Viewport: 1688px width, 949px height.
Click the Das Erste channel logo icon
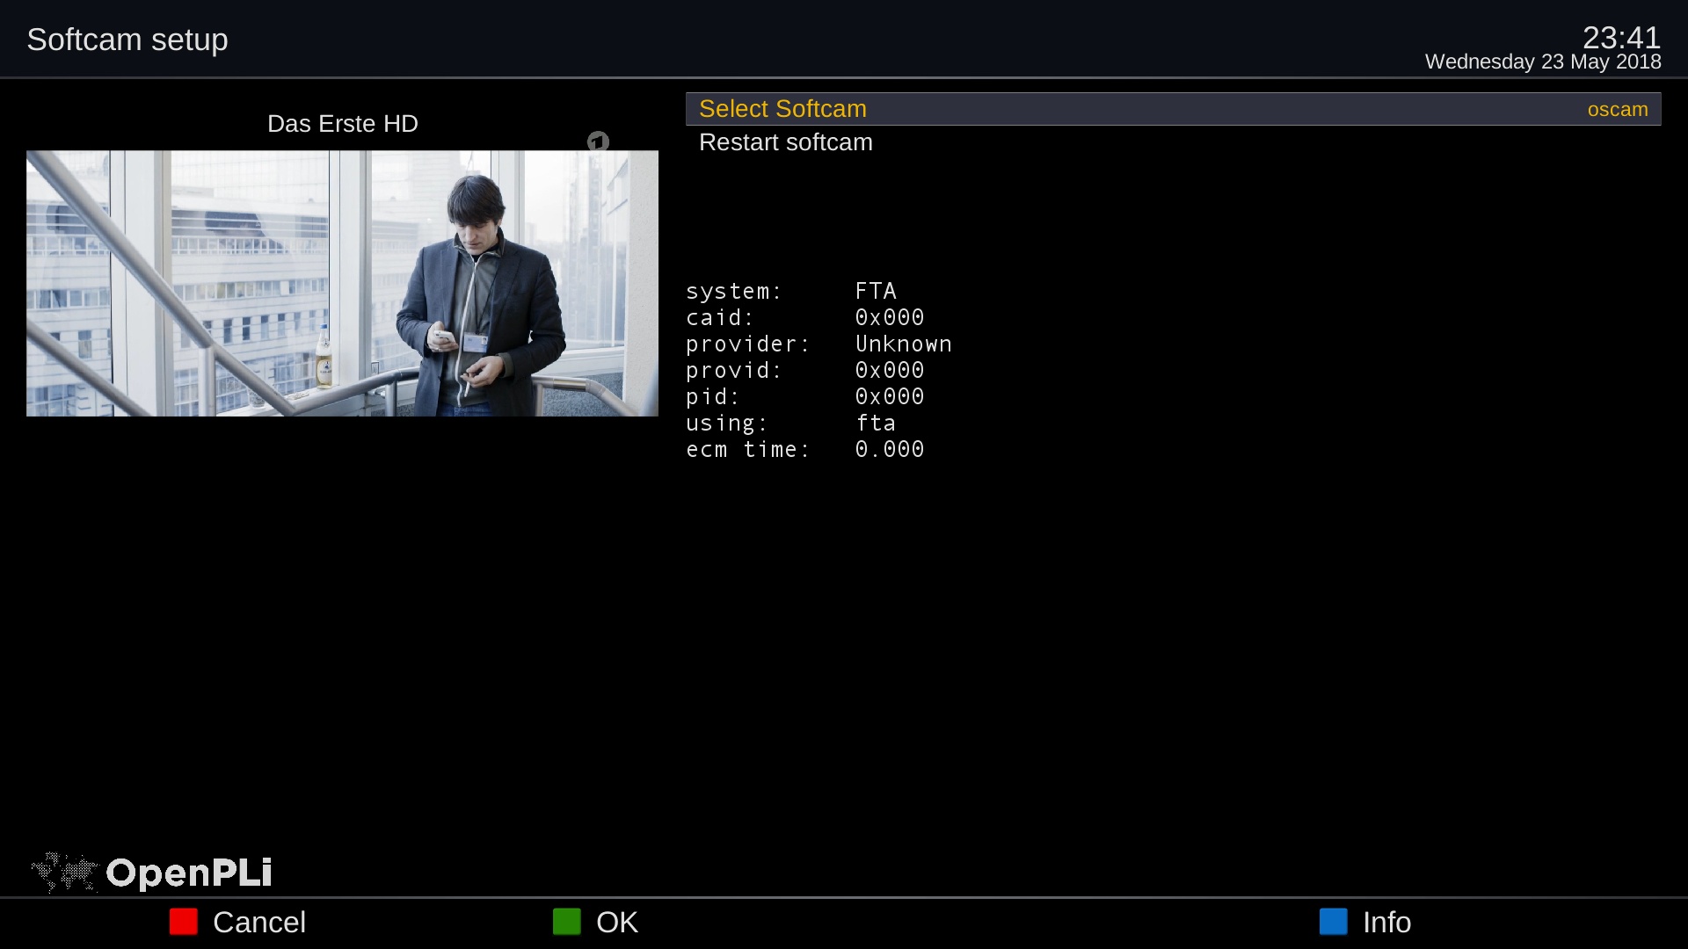[x=598, y=141]
